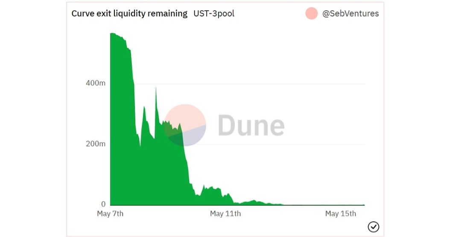Select the UST-3pool subtitle label
Screen dimensions: 453x237
(x=214, y=14)
